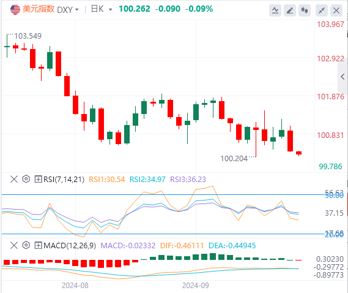Click the 美元指数 title text
The width and height of the screenshot is (348, 293).
(39, 9)
